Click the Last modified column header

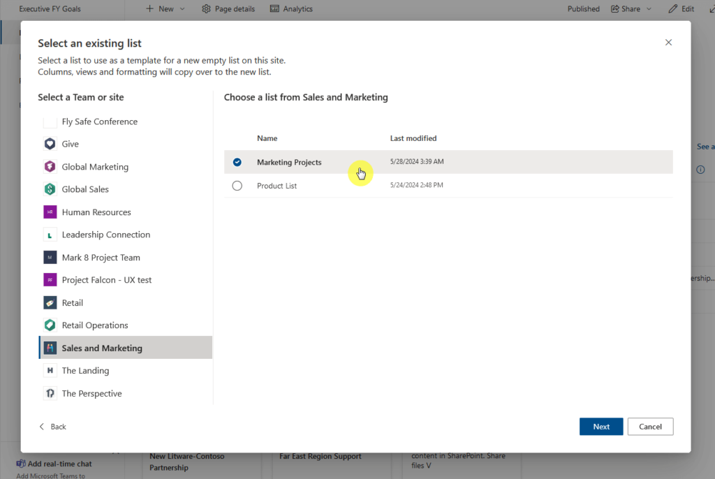[x=413, y=138]
